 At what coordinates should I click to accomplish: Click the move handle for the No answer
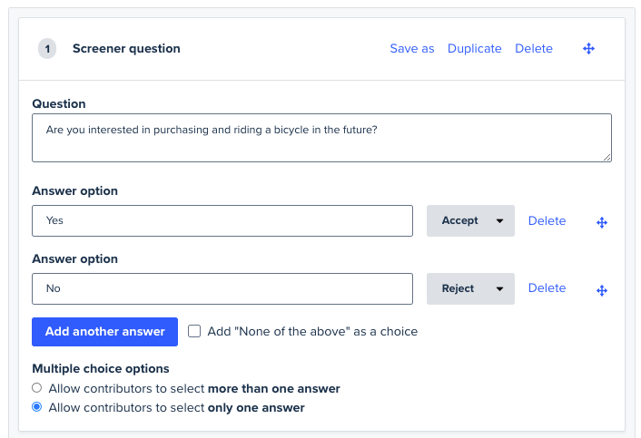601,290
